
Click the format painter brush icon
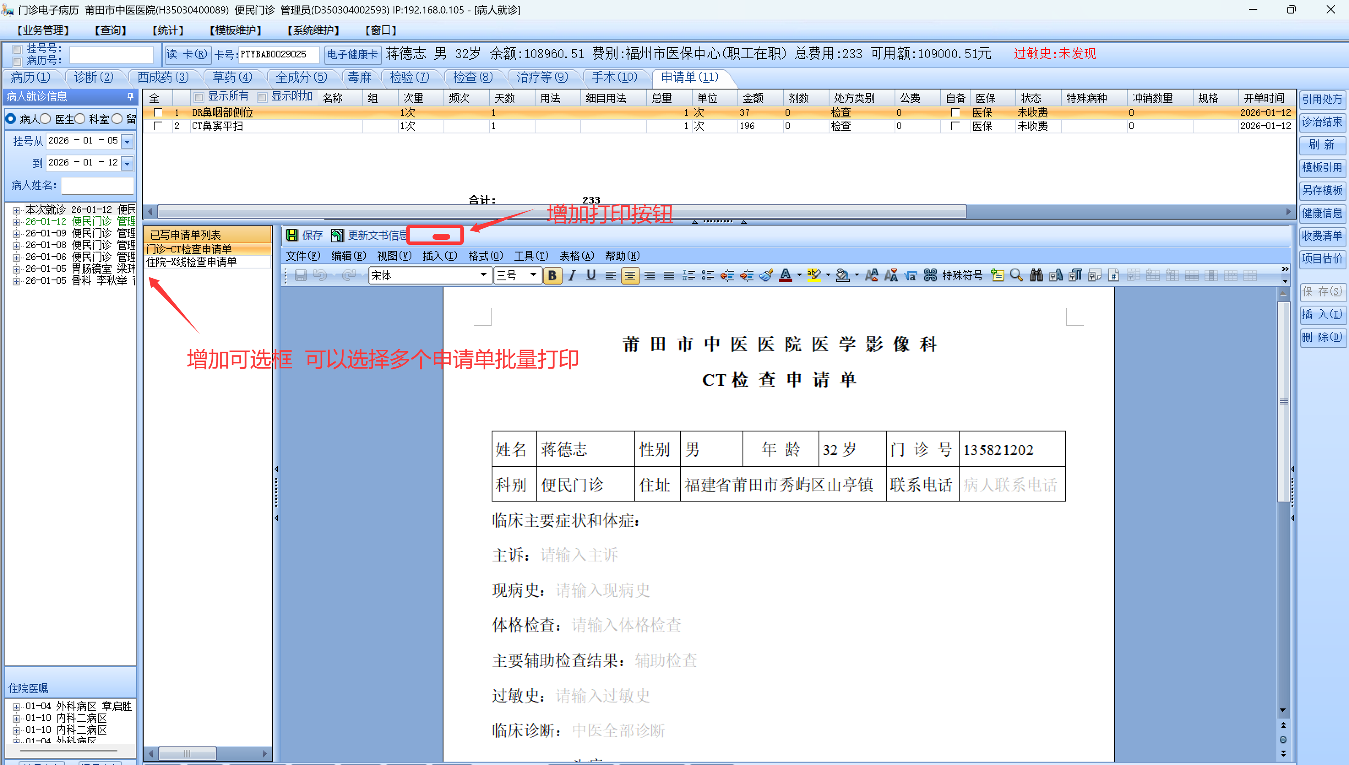(766, 275)
